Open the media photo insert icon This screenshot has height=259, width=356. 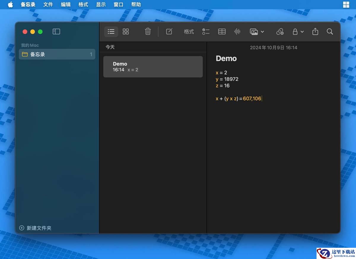click(254, 32)
